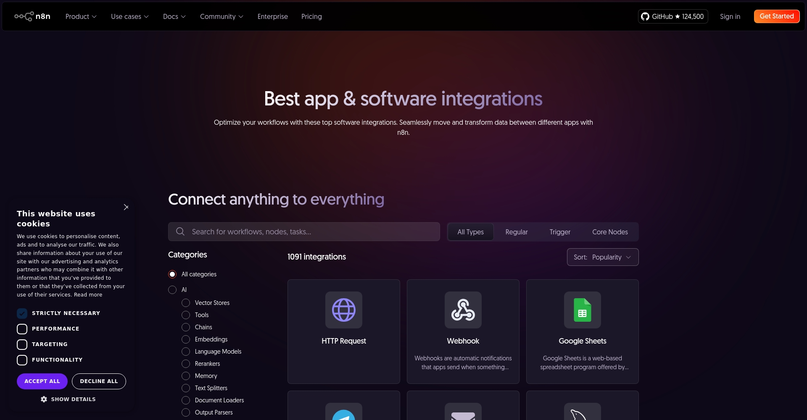Show cookie details
This screenshot has width=807, height=420.
click(x=68, y=399)
